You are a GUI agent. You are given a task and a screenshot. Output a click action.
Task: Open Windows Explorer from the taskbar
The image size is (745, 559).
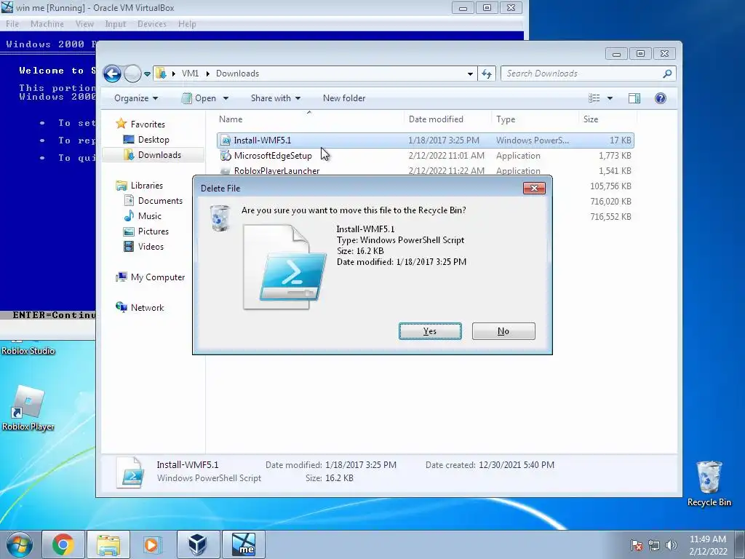coord(108,544)
